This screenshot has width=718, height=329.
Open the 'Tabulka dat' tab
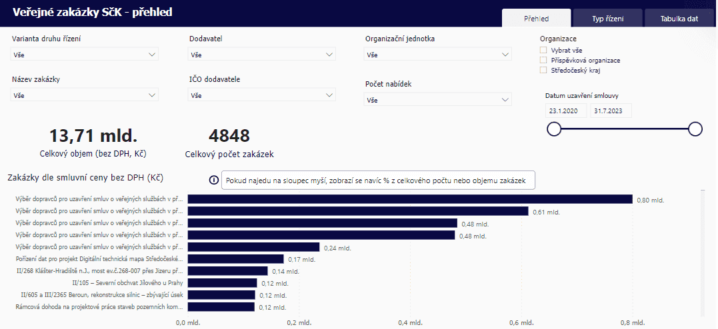tap(678, 19)
